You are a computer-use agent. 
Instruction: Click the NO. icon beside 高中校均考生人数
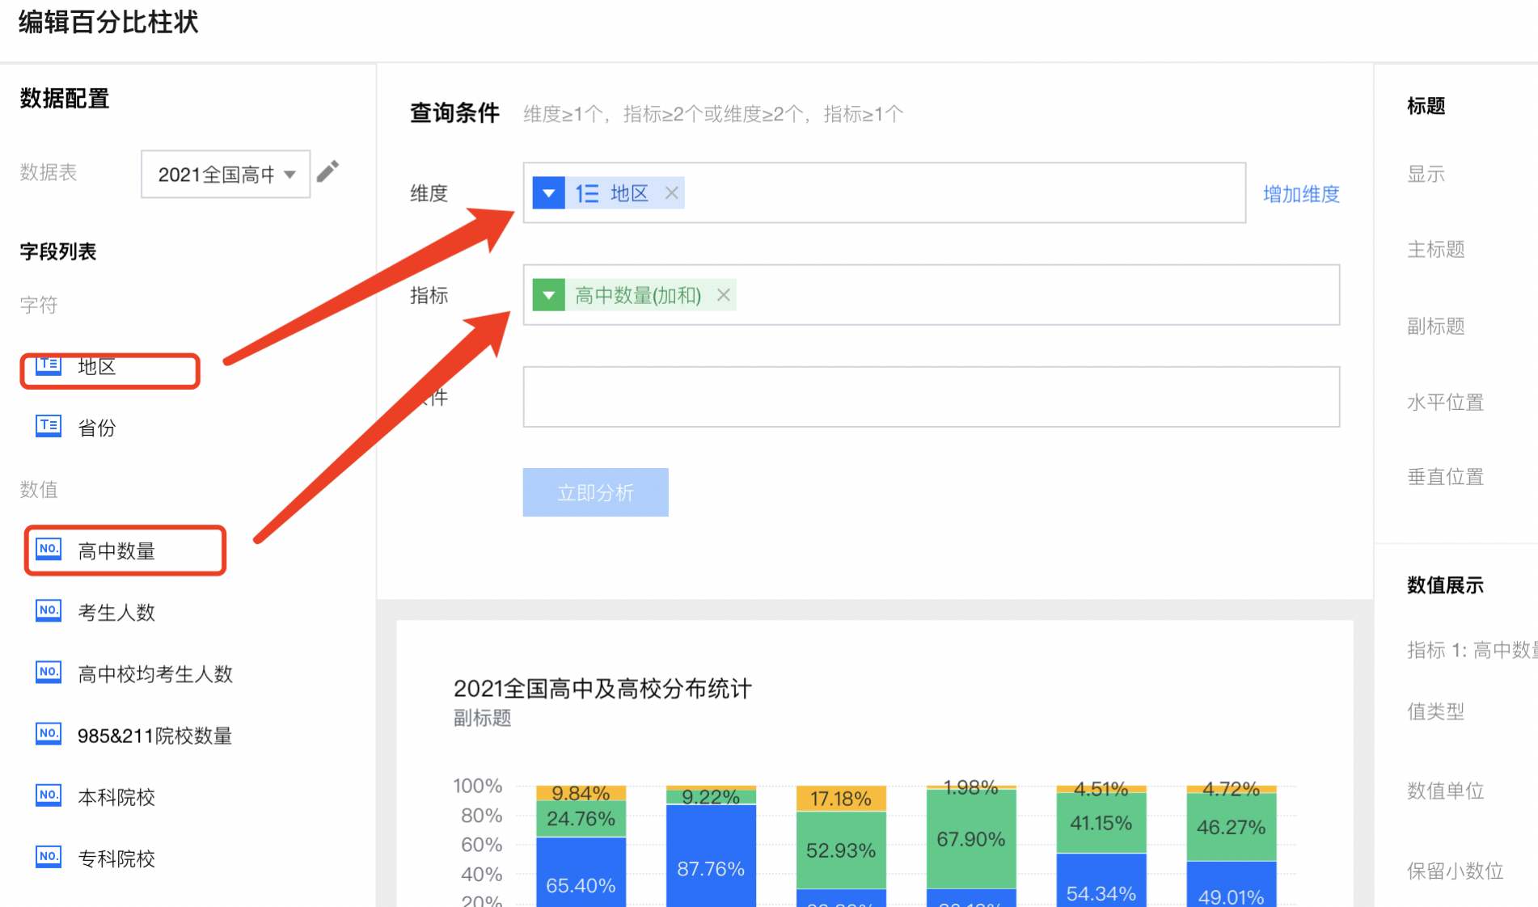point(49,673)
